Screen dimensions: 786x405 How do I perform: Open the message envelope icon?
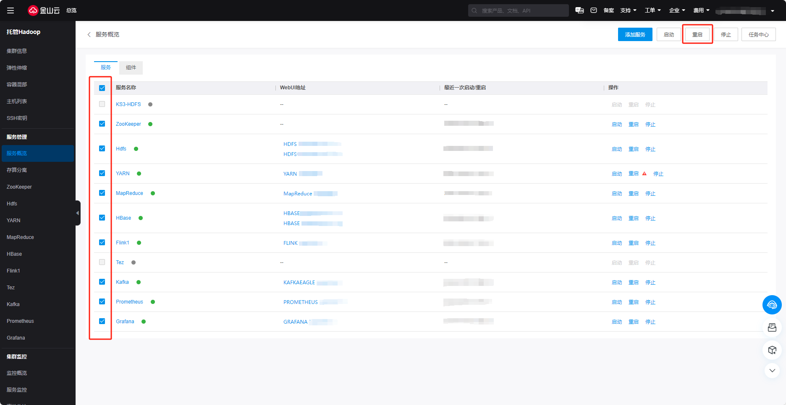coord(594,10)
